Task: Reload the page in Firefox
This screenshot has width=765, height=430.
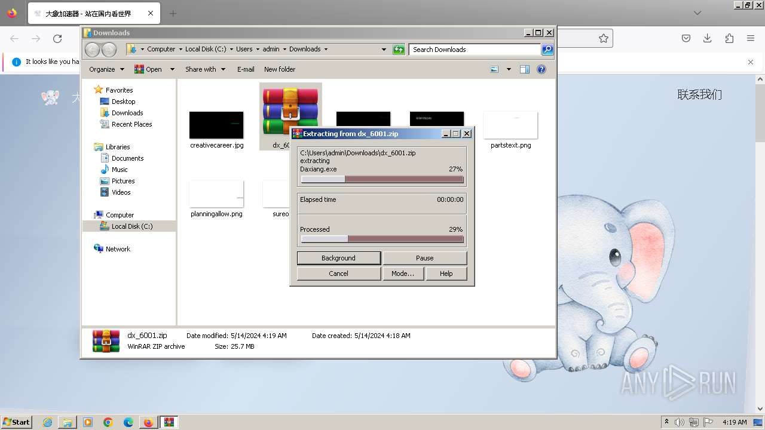Action: [x=57, y=39]
